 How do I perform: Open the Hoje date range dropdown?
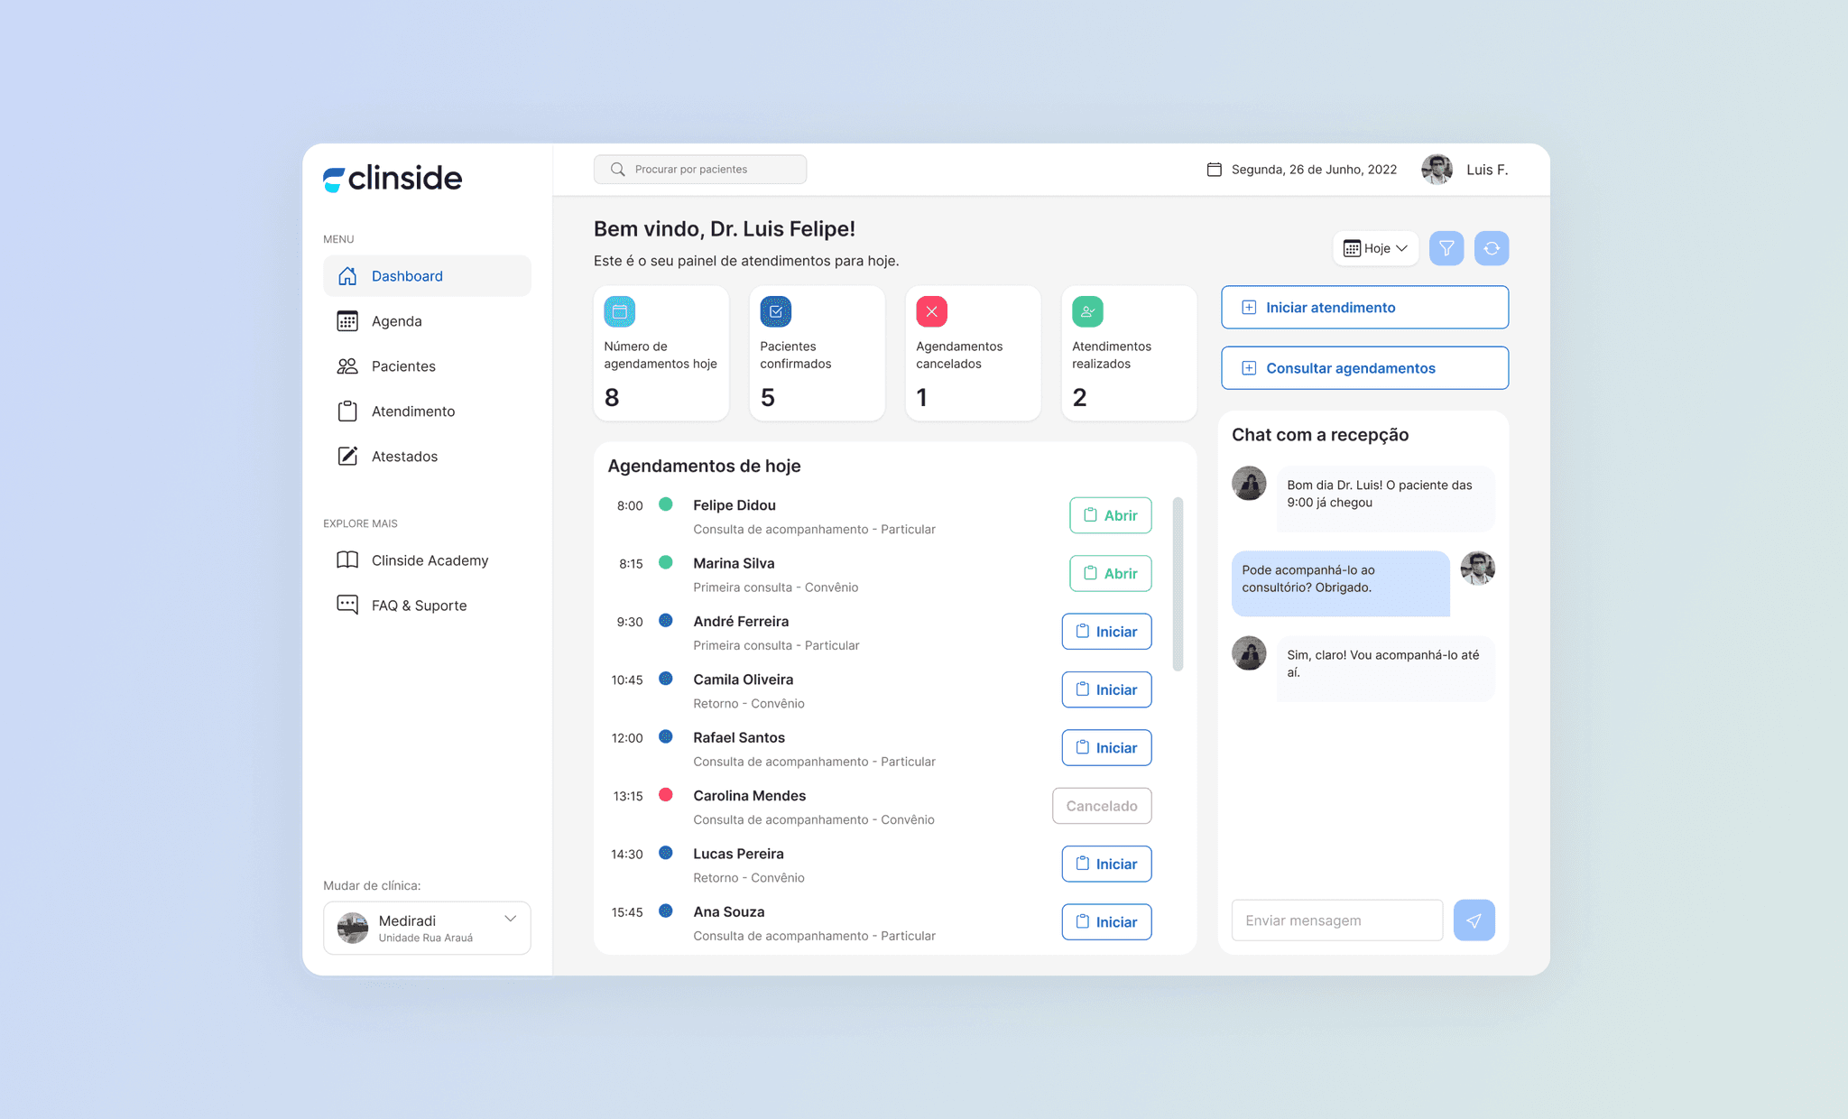tap(1375, 248)
